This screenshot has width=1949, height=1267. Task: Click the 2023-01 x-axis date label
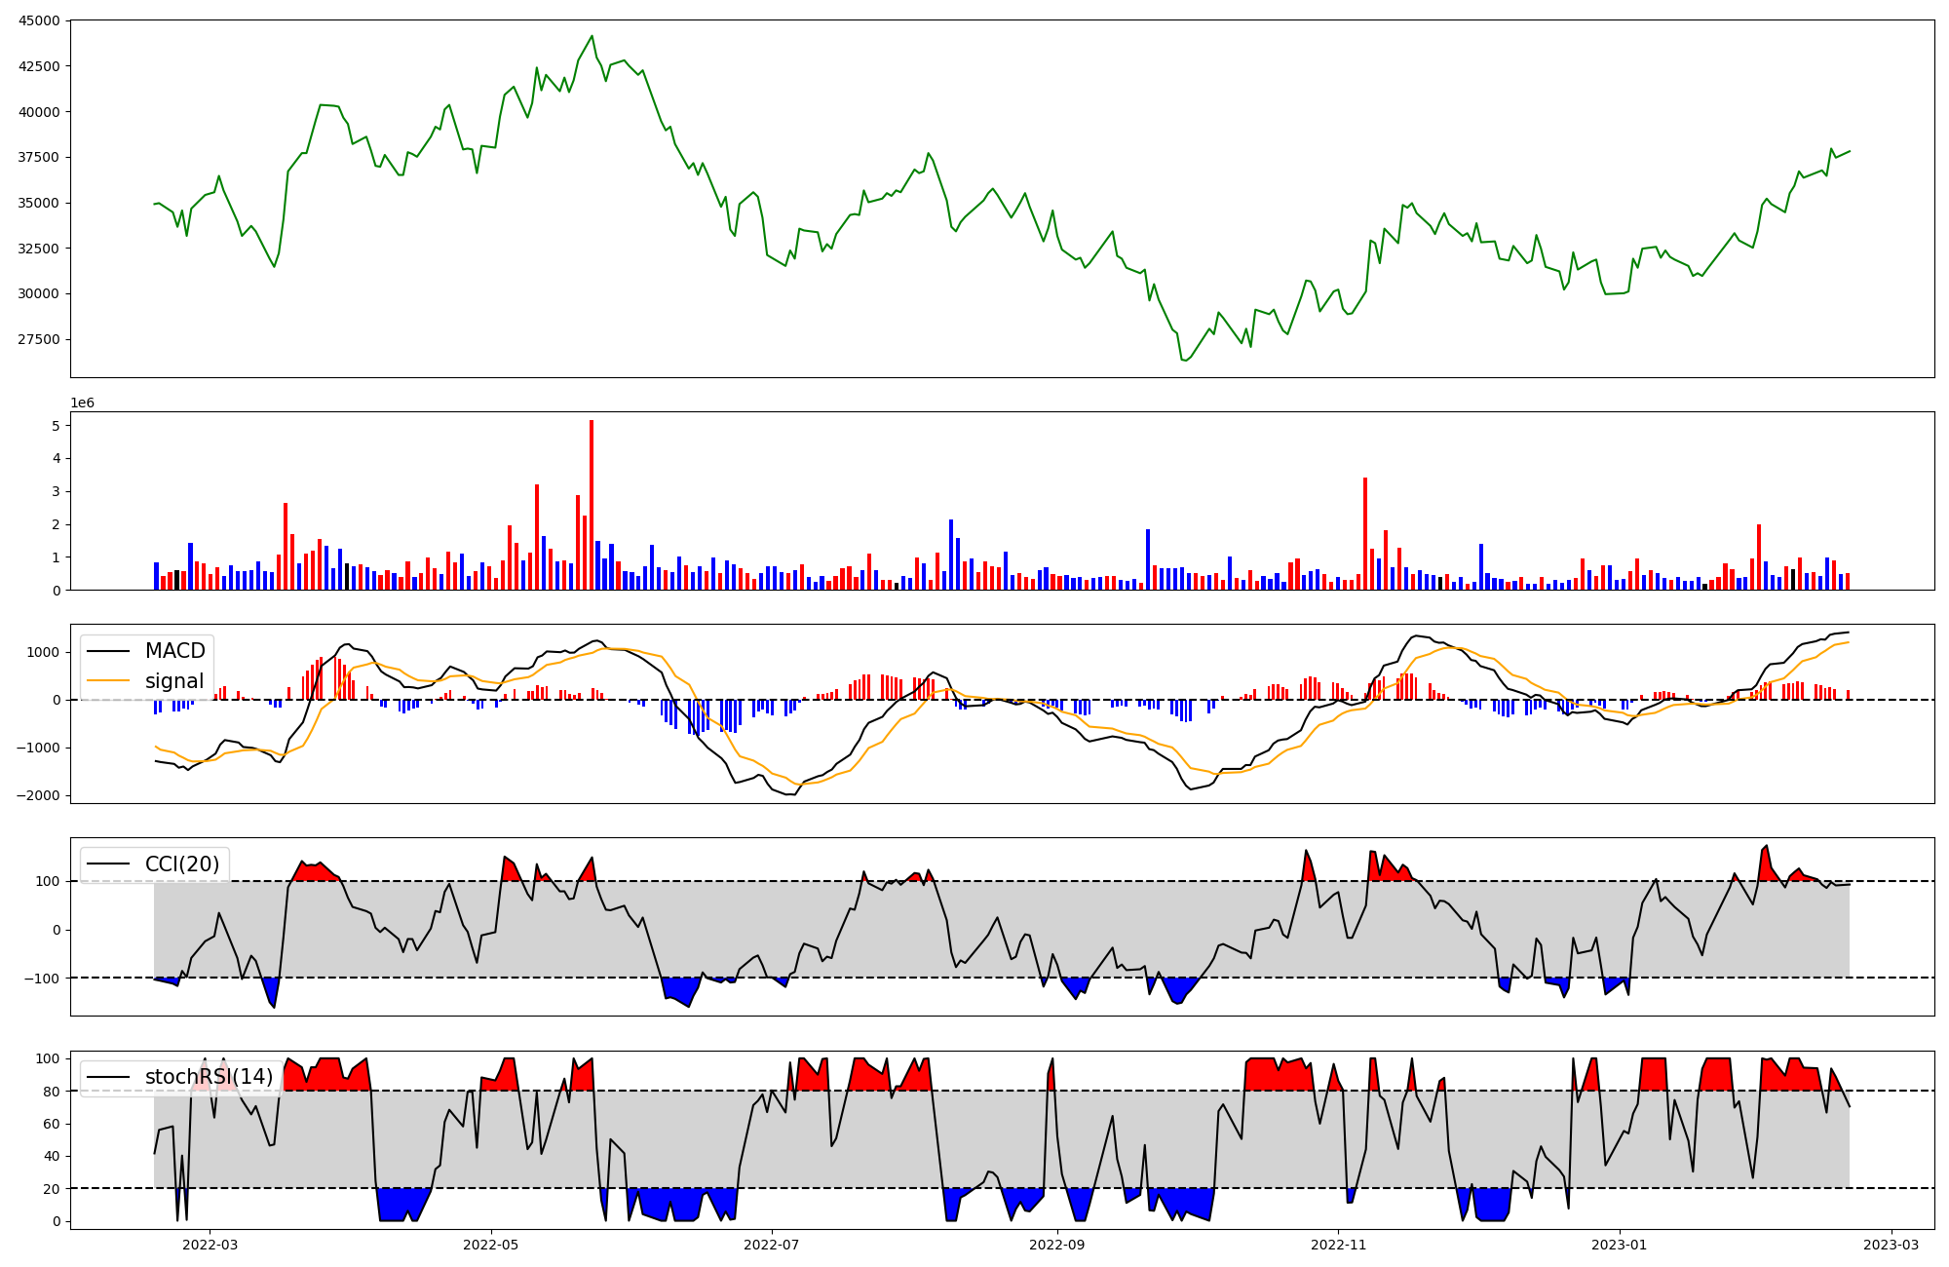pos(1620,1245)
